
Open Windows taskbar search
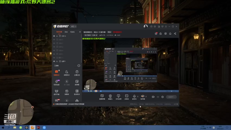(x=9, y=127)
